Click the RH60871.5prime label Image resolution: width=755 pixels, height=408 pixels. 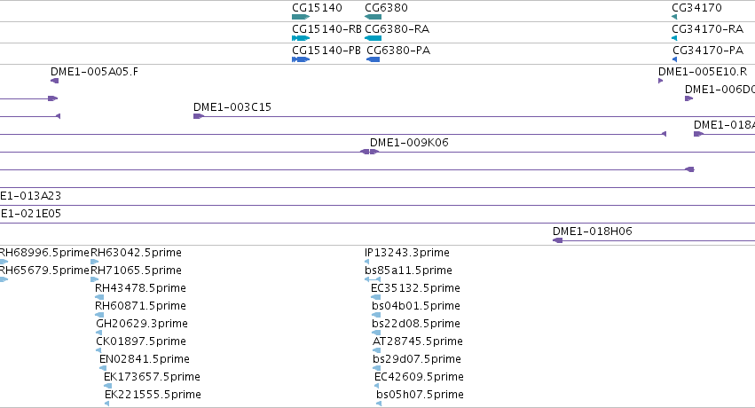[x=140, y=305]
